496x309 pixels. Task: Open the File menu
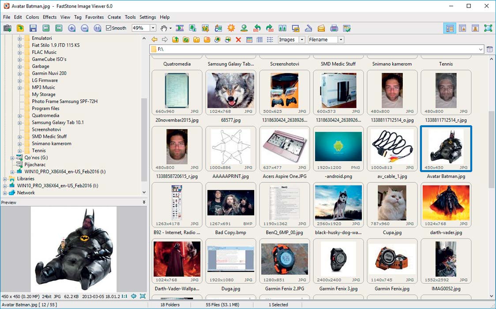(7, 17)
